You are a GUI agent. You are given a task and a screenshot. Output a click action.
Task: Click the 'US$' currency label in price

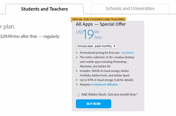pos(79,32)
